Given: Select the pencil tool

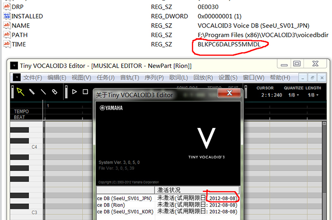Looking at the screenshot, I should pos(32,92).
